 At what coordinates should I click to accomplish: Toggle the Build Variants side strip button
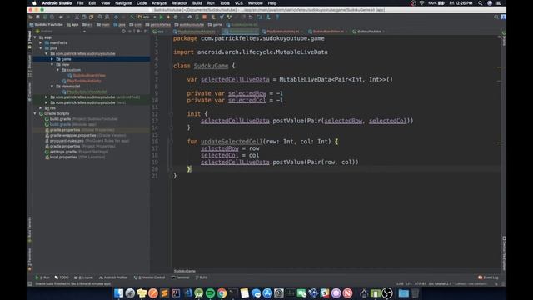pos(30,229)
